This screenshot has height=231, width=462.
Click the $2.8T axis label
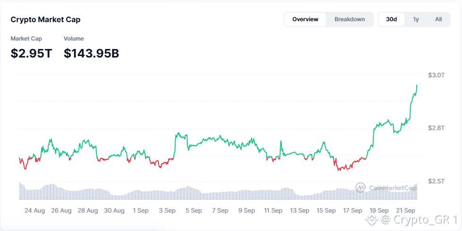pos(437,128)
